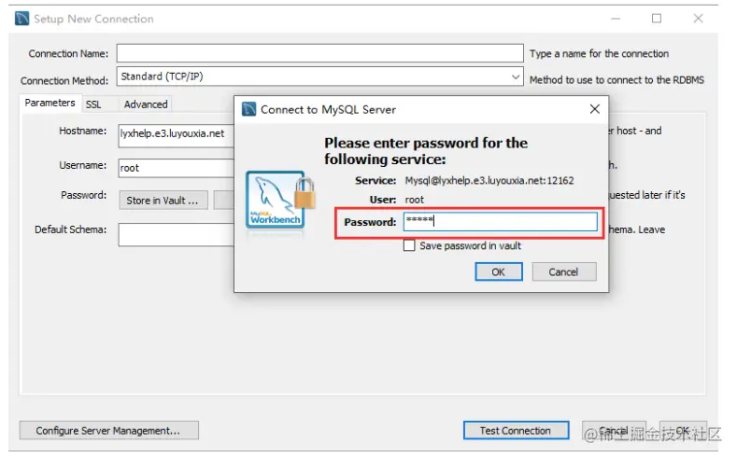Minimize the Setup New Connection window
737x458 pixels.
[x=616, y=19]
